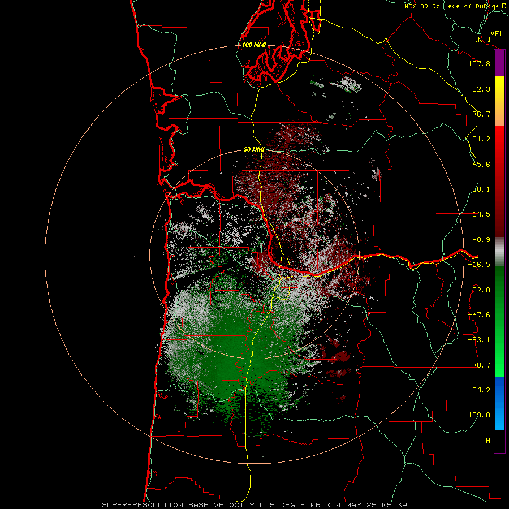Pick the blue segment of the color bar
Image resolution: width=509 pixels, height=509 pixels.
point(499,403)
